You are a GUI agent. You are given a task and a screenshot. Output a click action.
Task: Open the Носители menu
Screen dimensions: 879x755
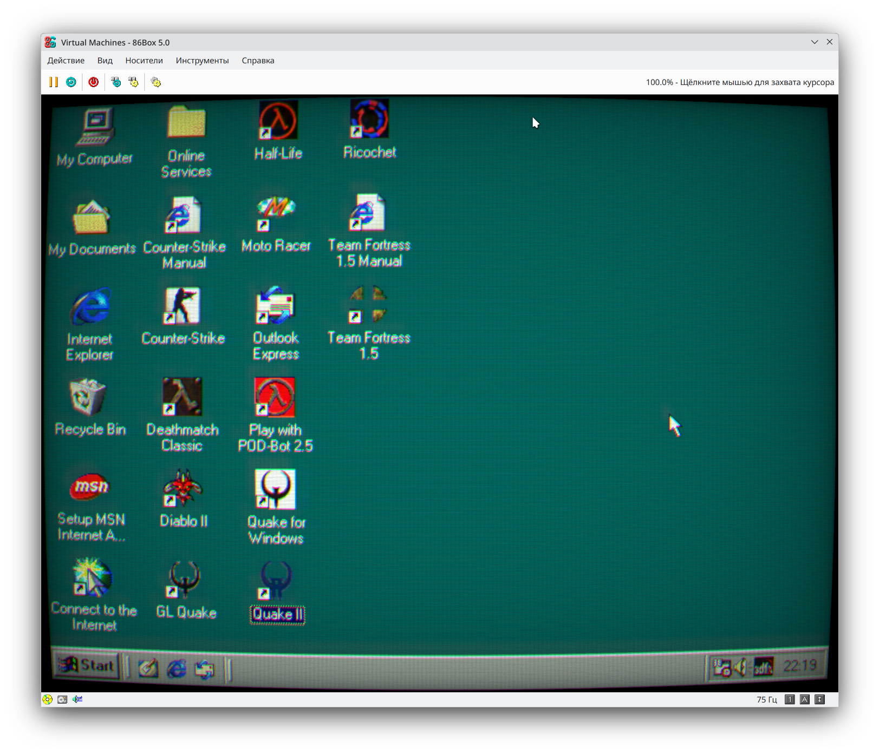pos(144,61)
